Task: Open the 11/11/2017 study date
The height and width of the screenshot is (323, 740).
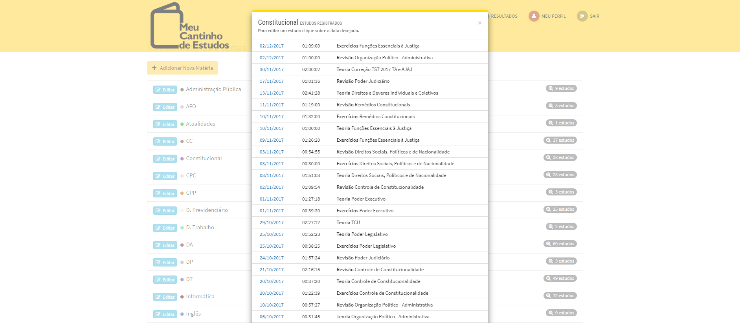Action: (272, 105)
